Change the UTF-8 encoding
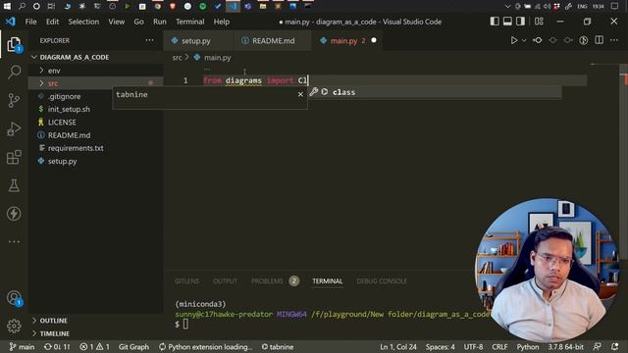This screenshot has width=628, height=353. [x=473, y=346]
